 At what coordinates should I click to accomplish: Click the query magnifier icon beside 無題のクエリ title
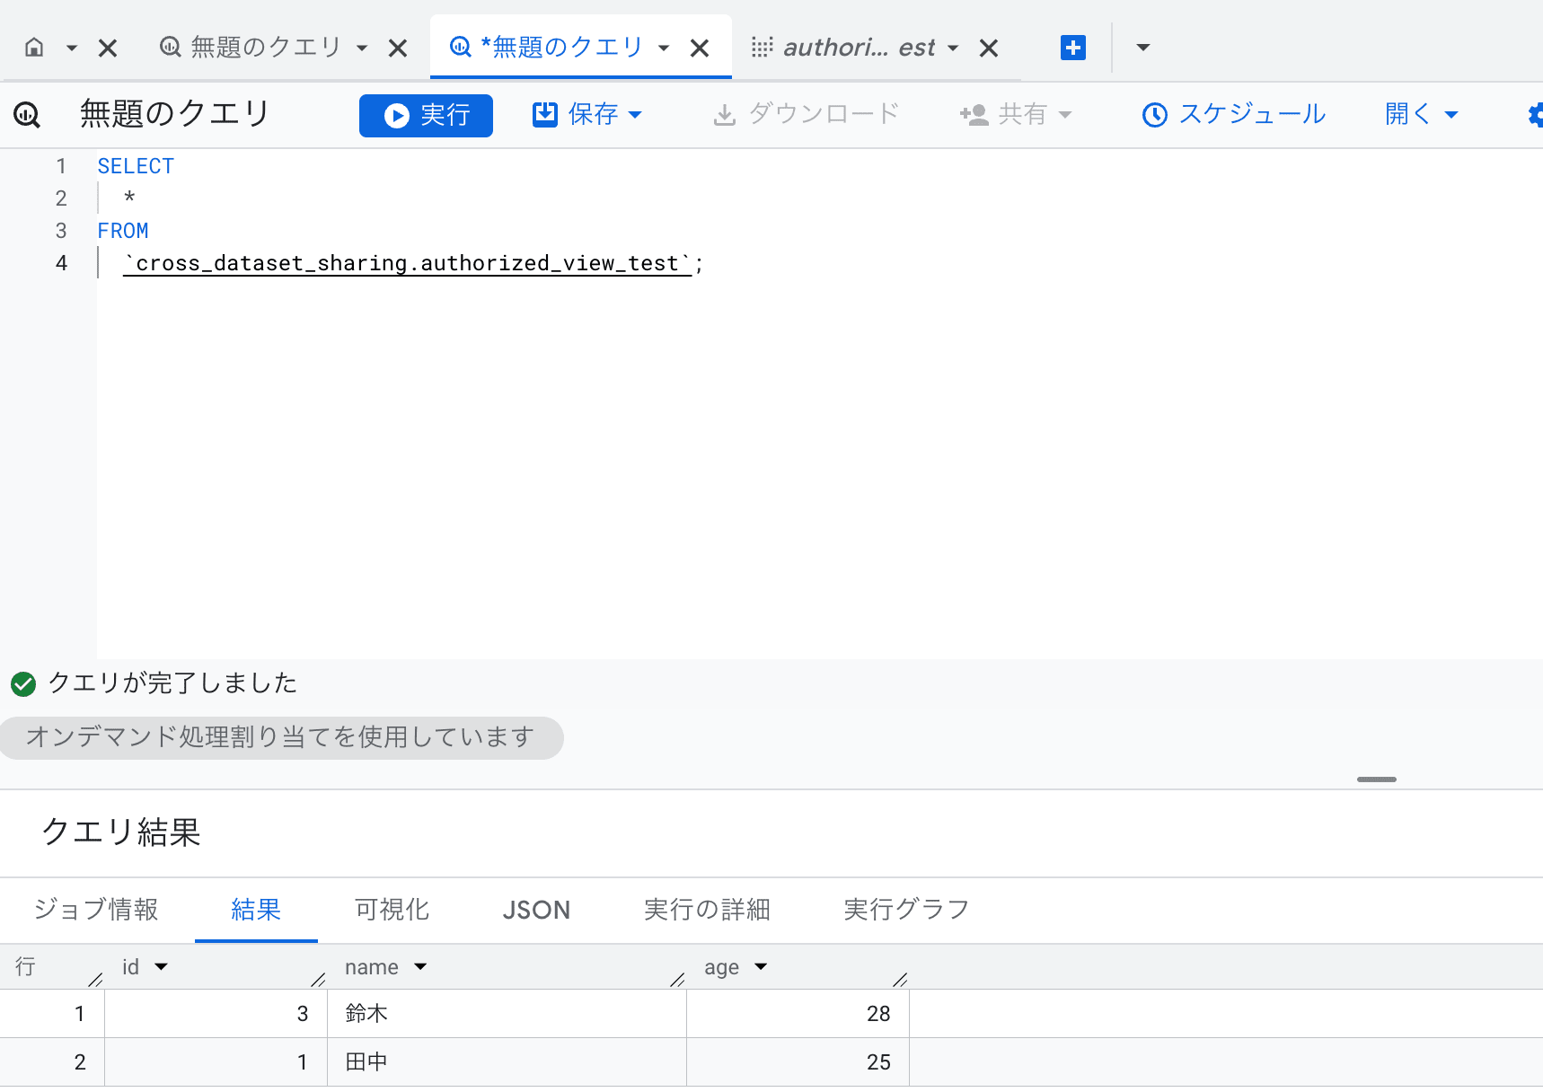click(x=27, y=115)
